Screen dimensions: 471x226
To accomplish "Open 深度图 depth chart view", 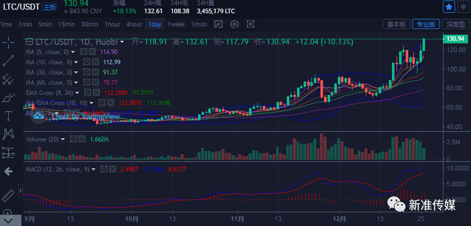I will click(x=455, y=24).
